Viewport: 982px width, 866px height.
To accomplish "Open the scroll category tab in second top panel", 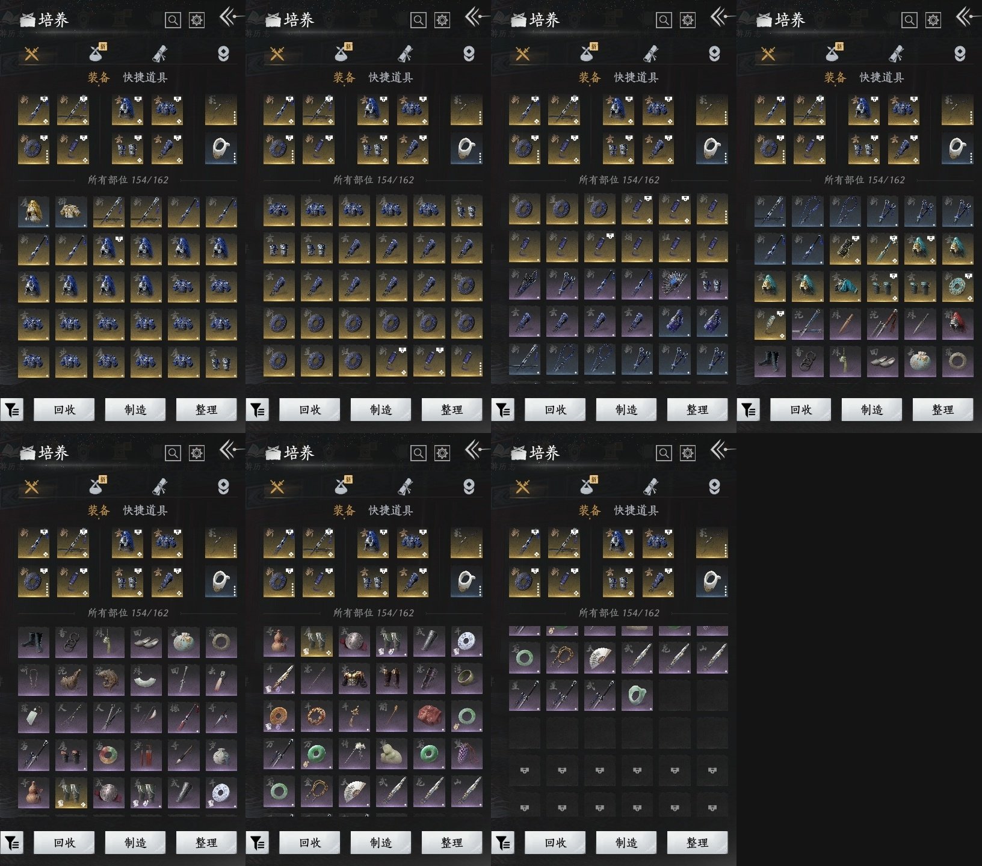I will [405, 54].
